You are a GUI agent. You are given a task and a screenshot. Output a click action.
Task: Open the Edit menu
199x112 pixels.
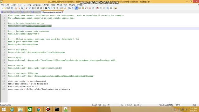7,5
